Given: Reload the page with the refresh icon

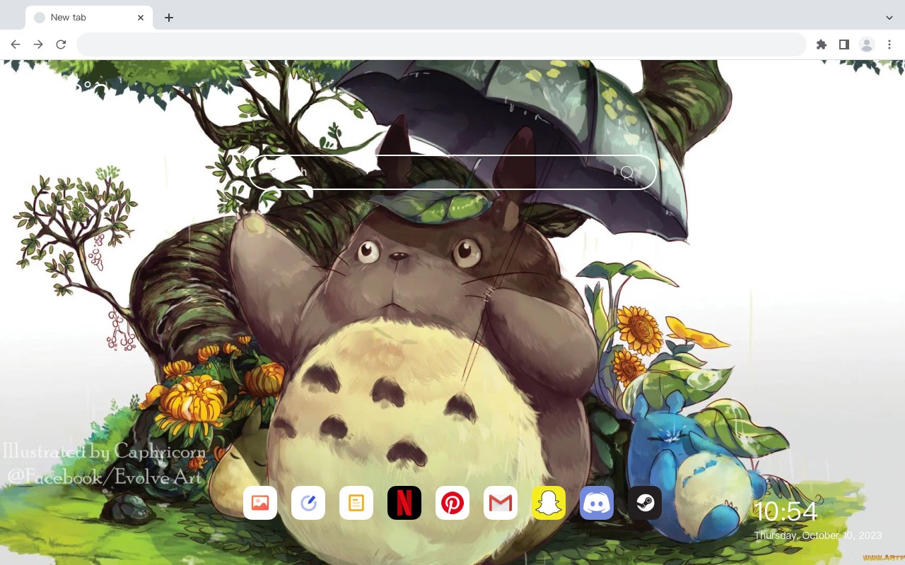Looking at the screenshot, I should [61, 44].
